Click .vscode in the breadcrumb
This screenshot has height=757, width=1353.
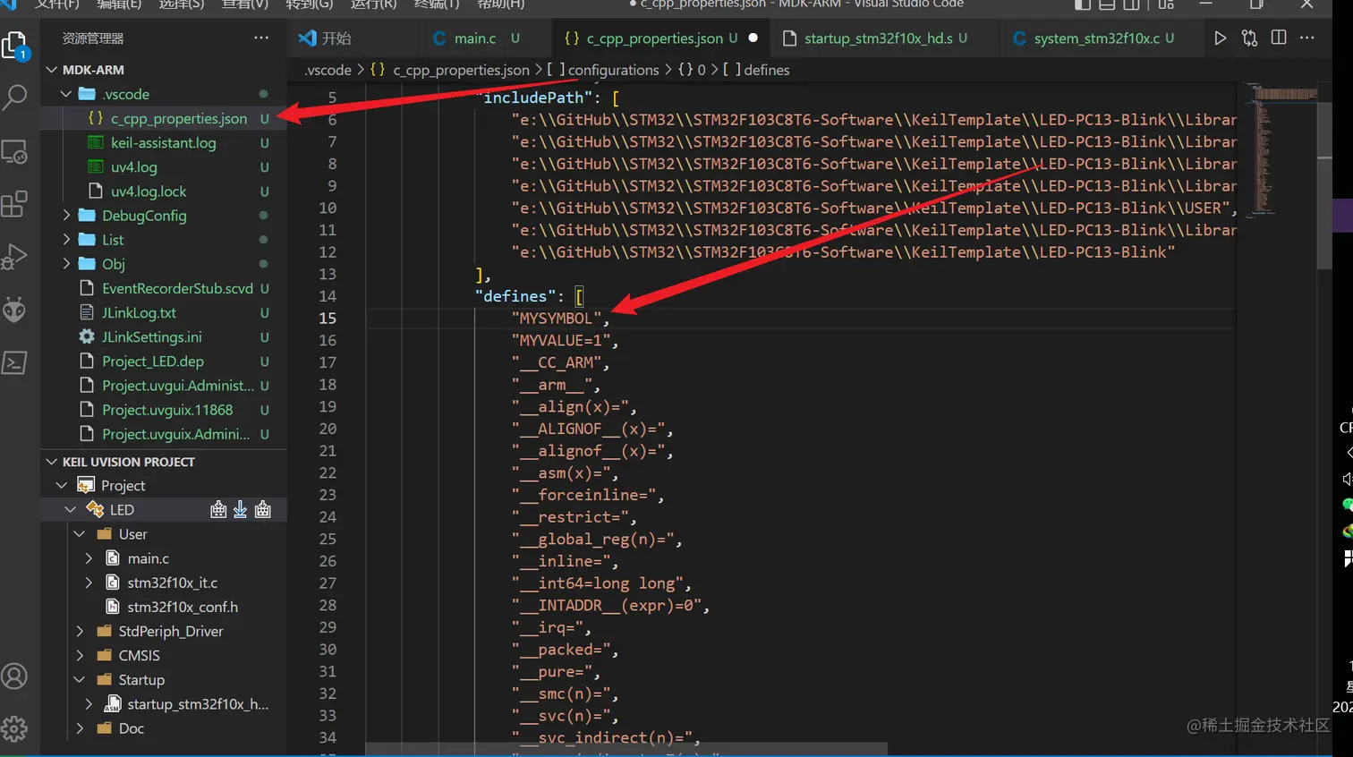tap(328, 70)
